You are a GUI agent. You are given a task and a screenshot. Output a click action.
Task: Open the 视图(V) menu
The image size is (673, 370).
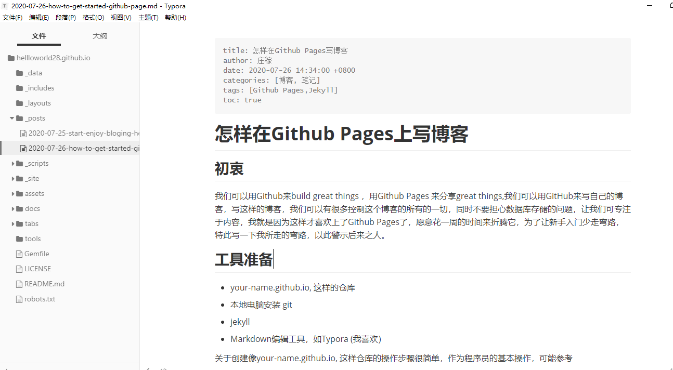click(x=121, y=18)
